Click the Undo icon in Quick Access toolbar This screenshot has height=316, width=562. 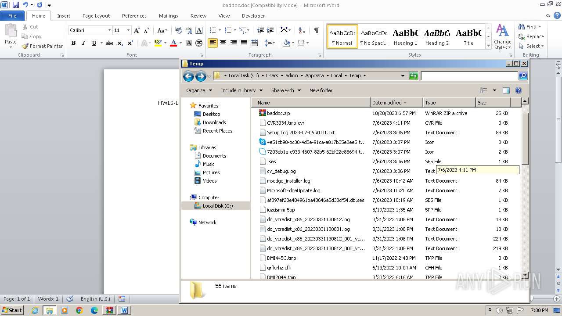pyautogui.click(x=25, y=5)
